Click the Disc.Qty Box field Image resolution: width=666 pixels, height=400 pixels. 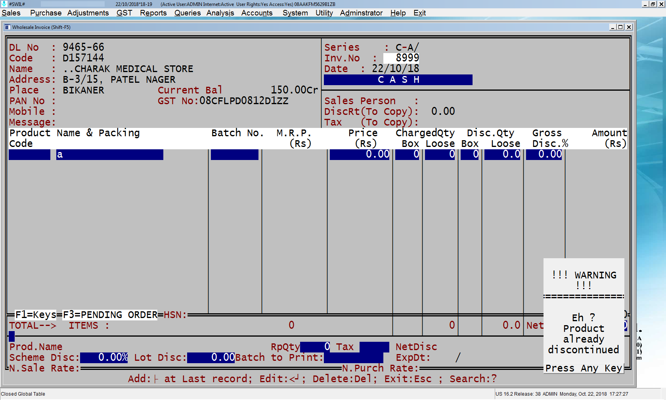[x=470, y=154]
